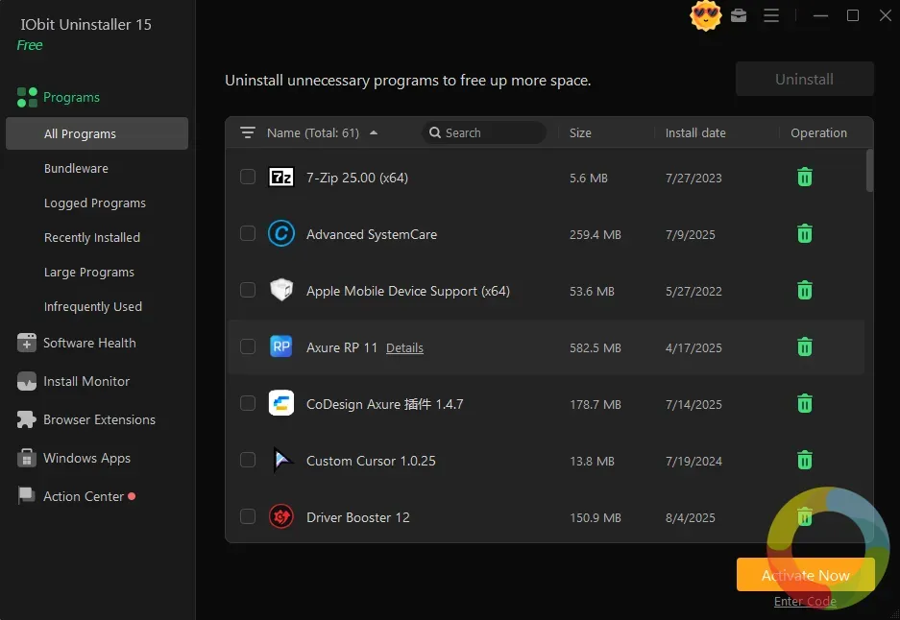Click trash icon for Apple Mobile Device Support

point(805,290)
